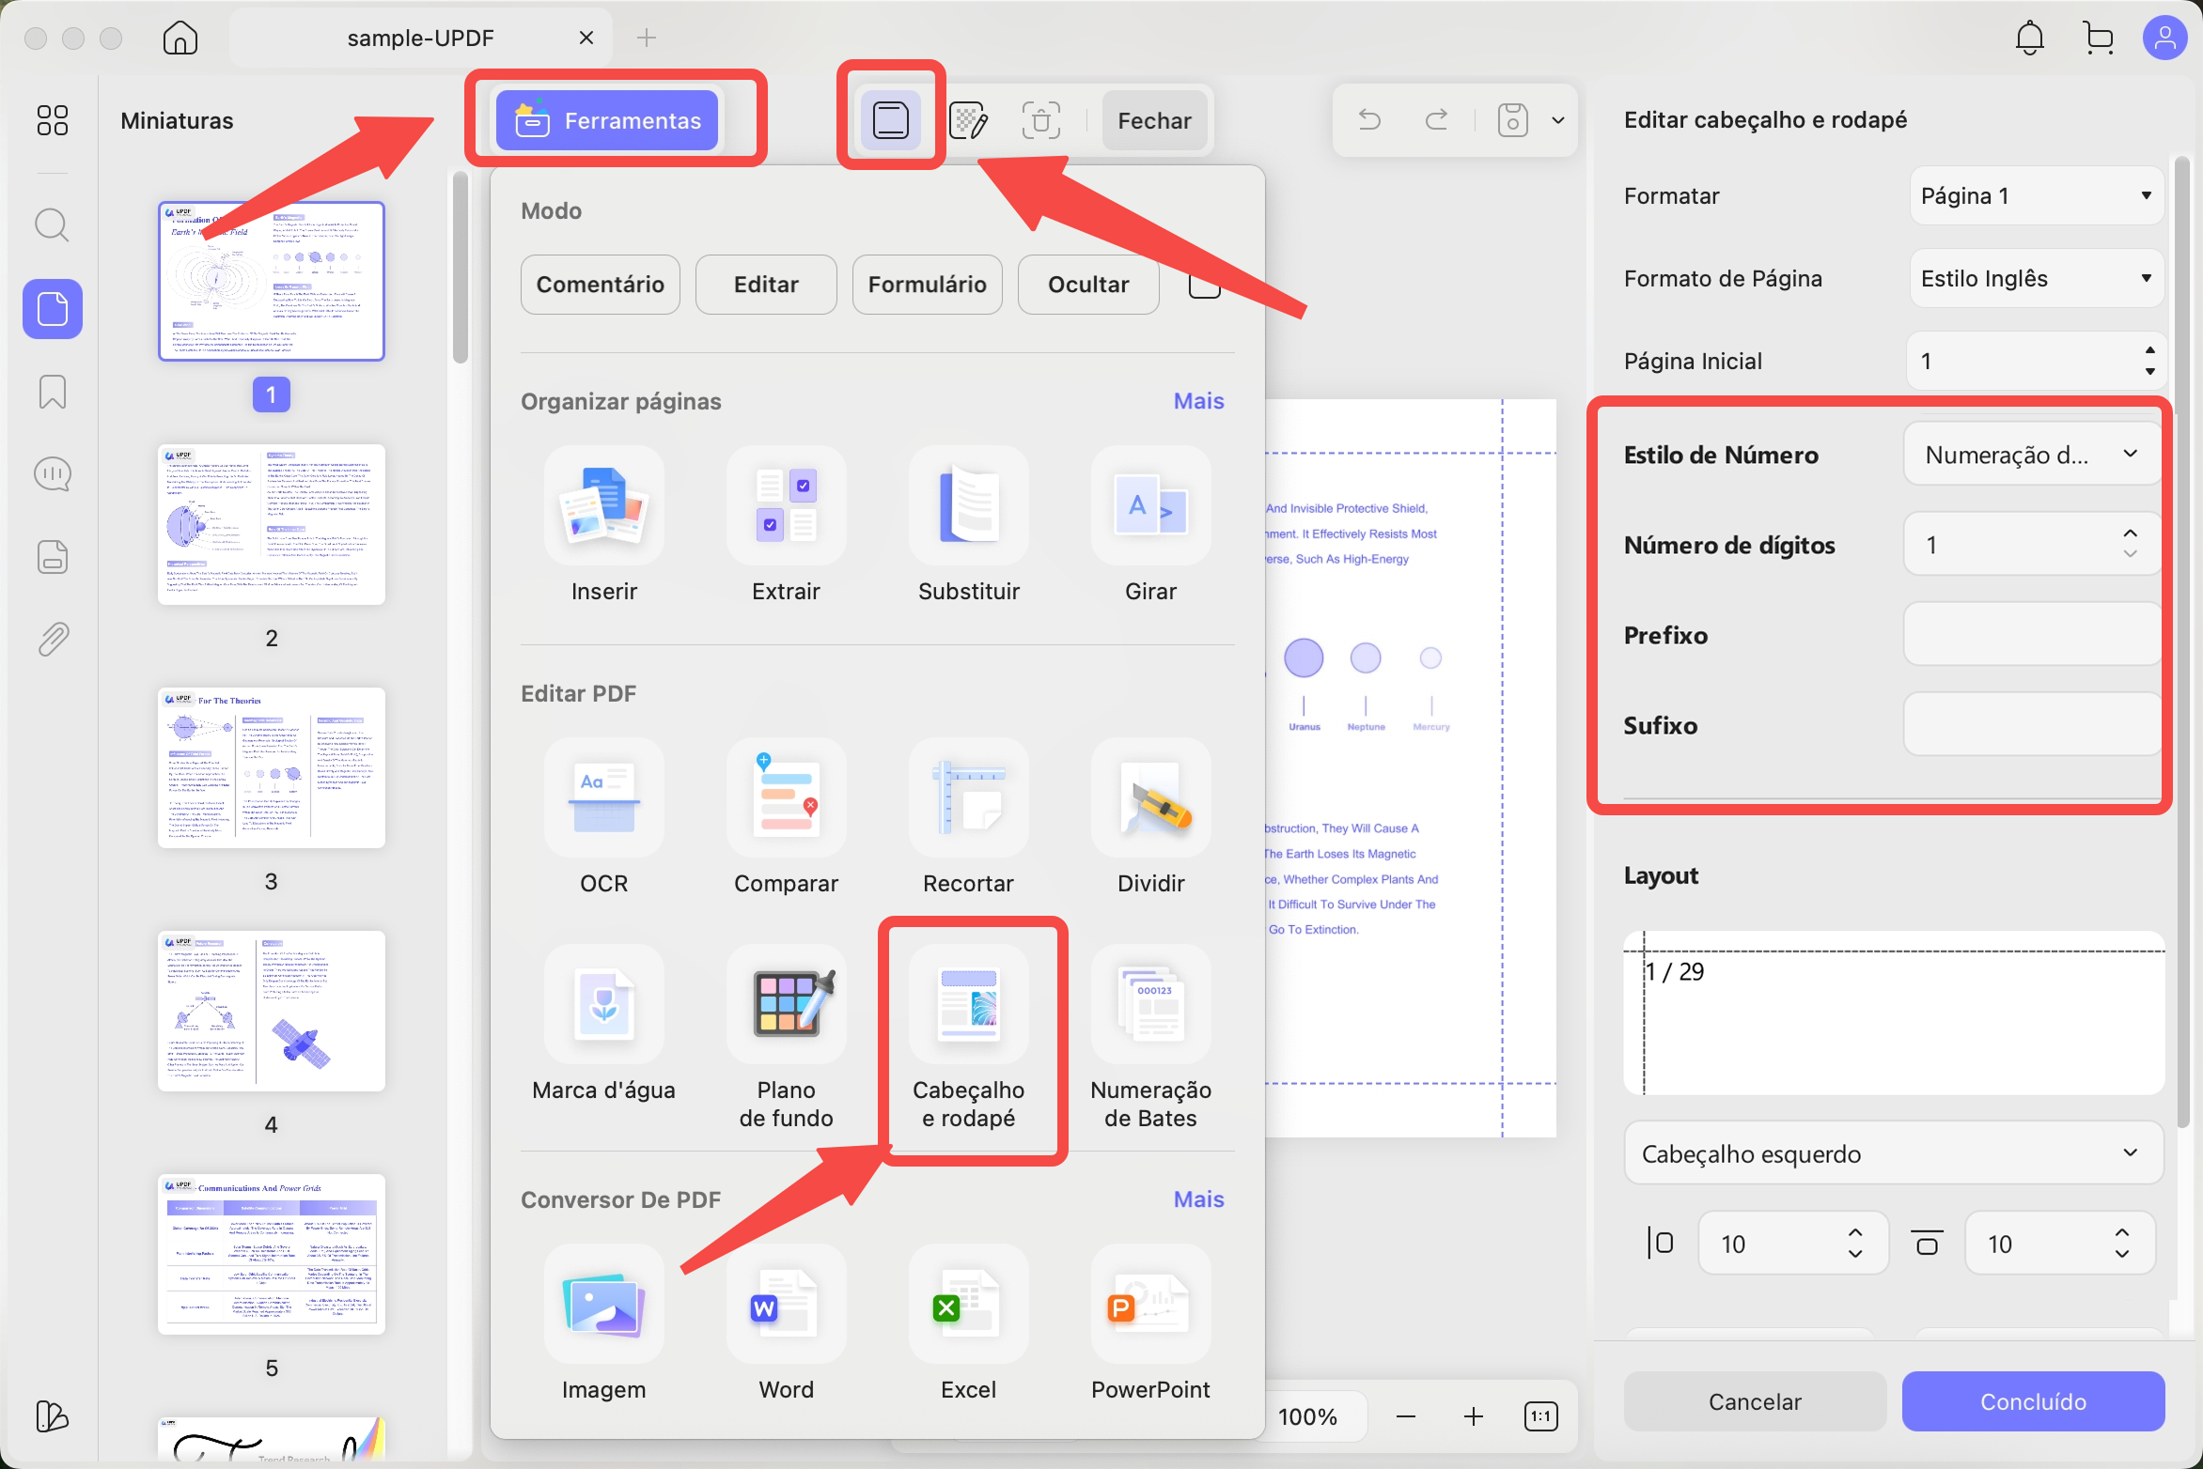The height and width of the screenshot is (1469, 2203).
Task: Click the search magnifier in sidebar
Action: pyautogui.click(x=53, y=225)
